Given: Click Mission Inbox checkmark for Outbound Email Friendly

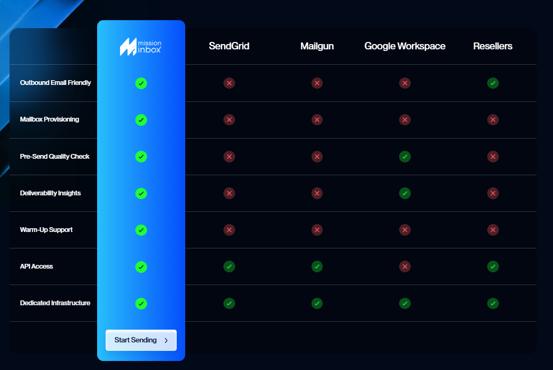Looking at the screenshot, I should coord(141,83).
